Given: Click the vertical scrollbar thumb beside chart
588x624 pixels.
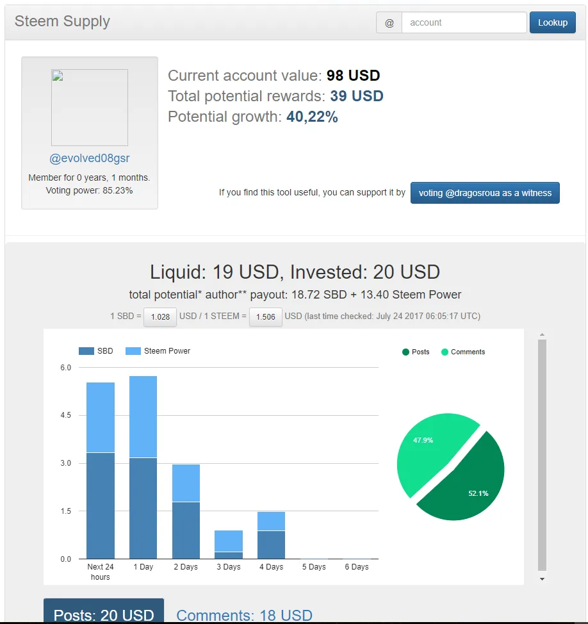Looking at the screenshot, I should tap(542, 456).
